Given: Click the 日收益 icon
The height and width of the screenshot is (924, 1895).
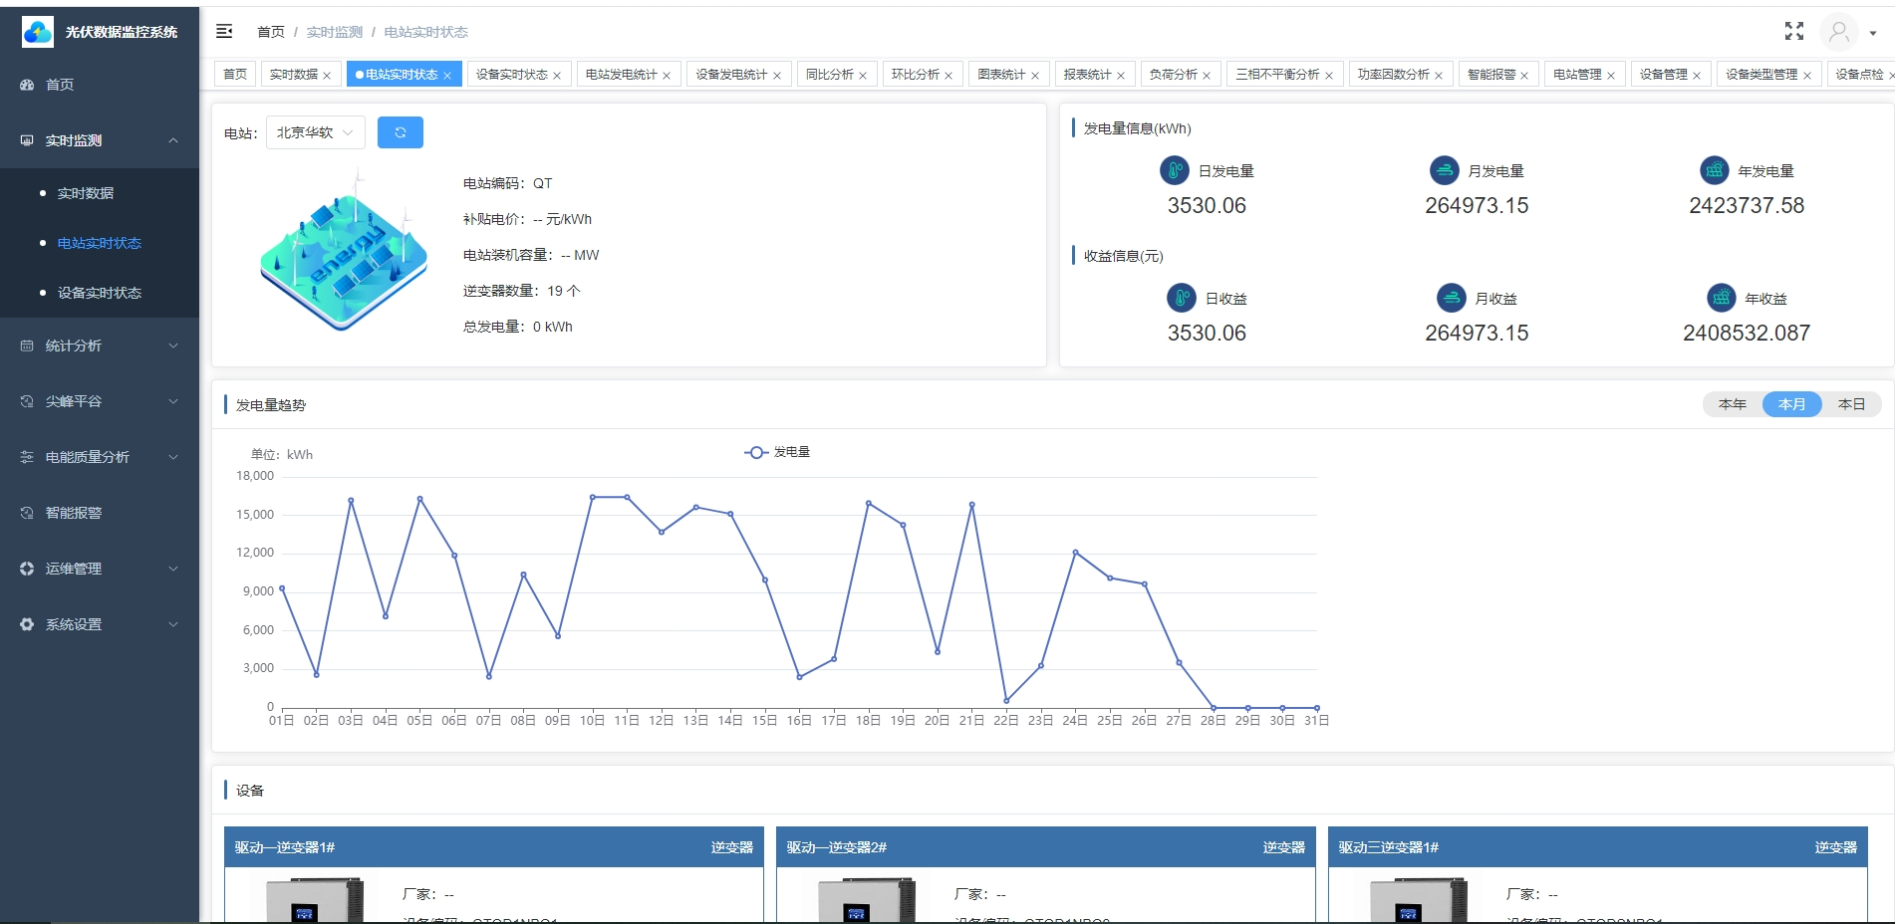Looking at the screenshot, I should (1182, 298).
